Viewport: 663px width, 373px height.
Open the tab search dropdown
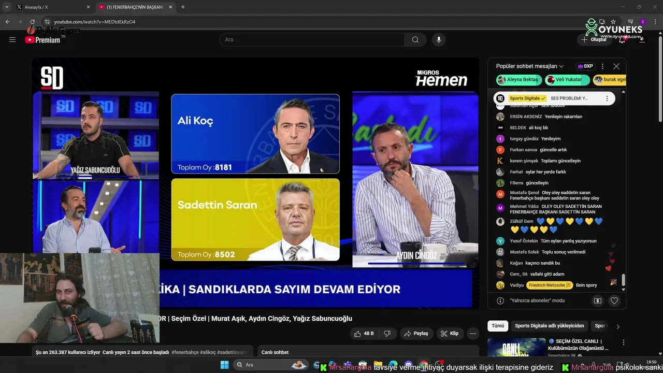7,7
